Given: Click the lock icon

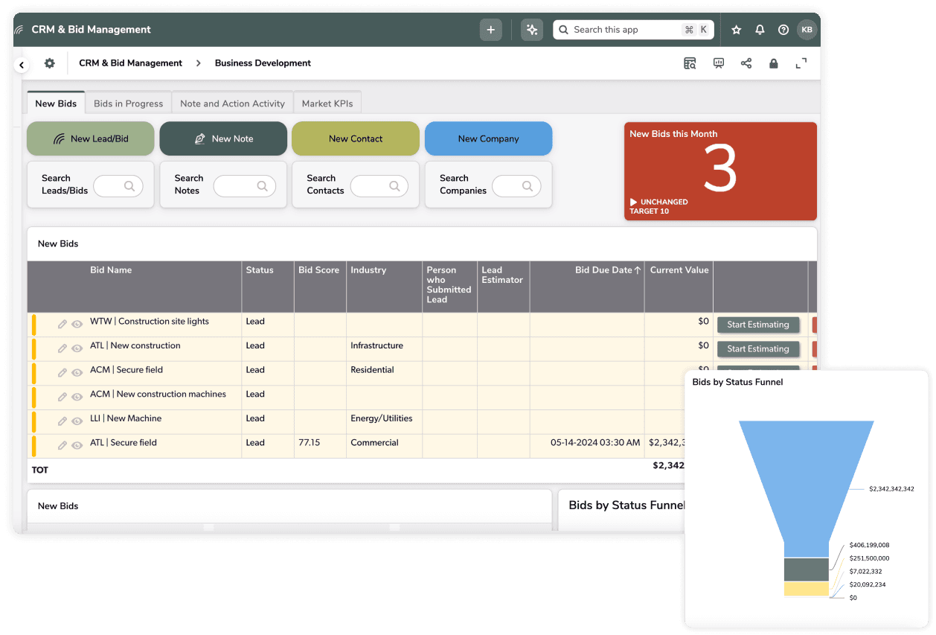Looking at the screenshot, I should (773, 63).
